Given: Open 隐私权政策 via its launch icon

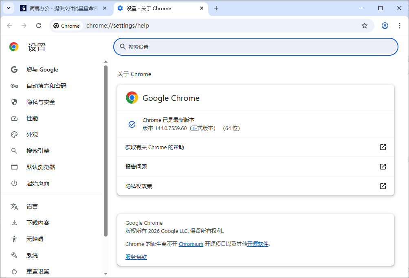Looking at the screenshot, I should point(383,186).
